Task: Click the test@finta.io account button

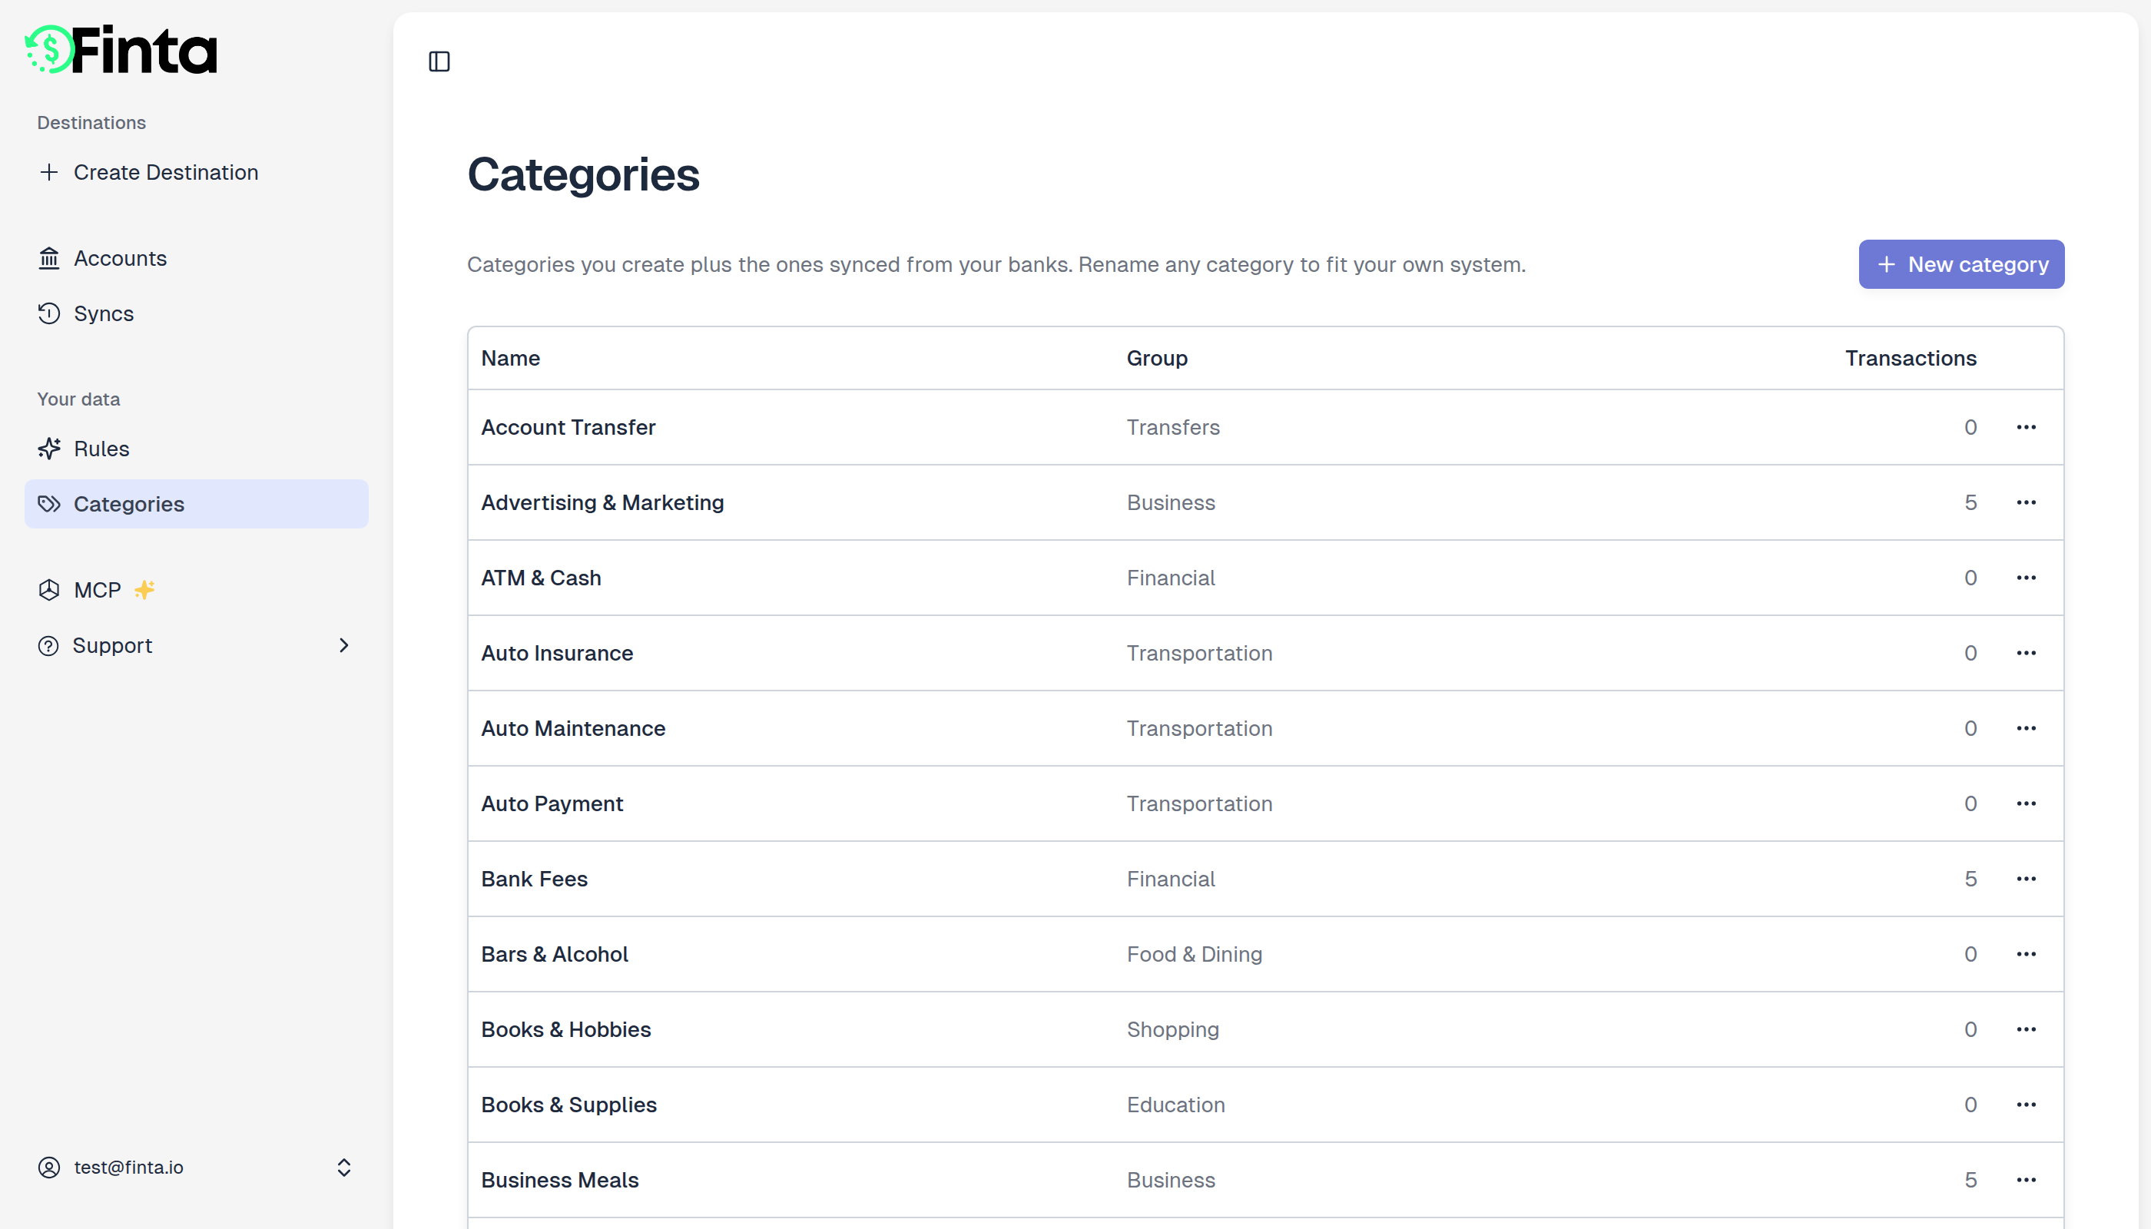Action: (x=197, y=1168)
